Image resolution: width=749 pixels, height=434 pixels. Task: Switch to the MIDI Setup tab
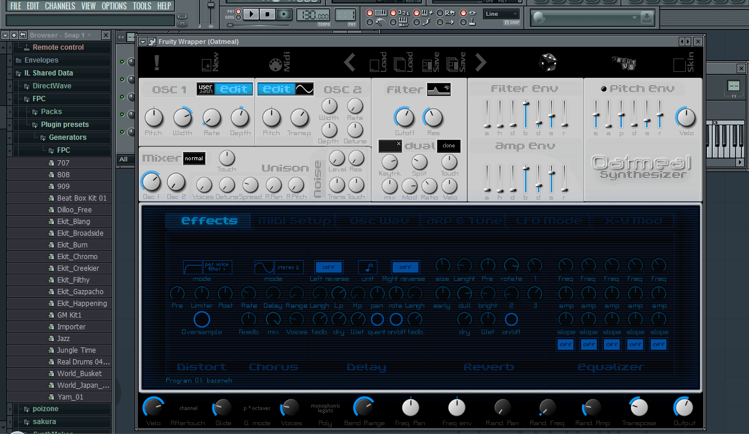(295, 221)
